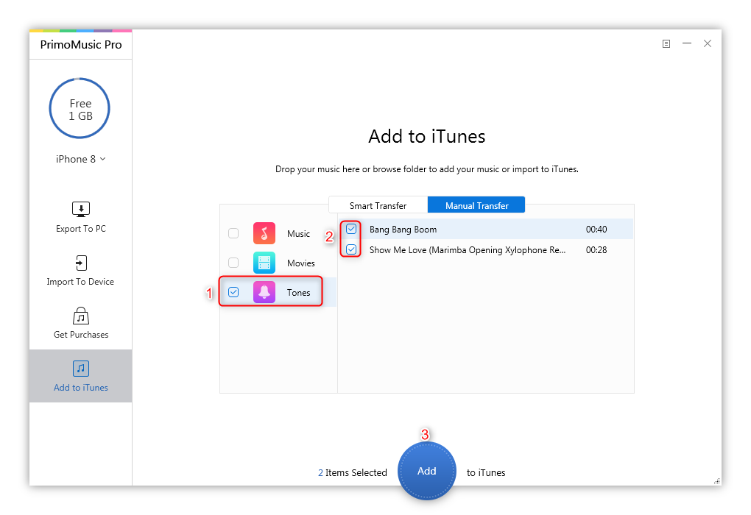Click the 00:28 duration value
This screenshot has height=515, width=751.
(x=596, y=250)
